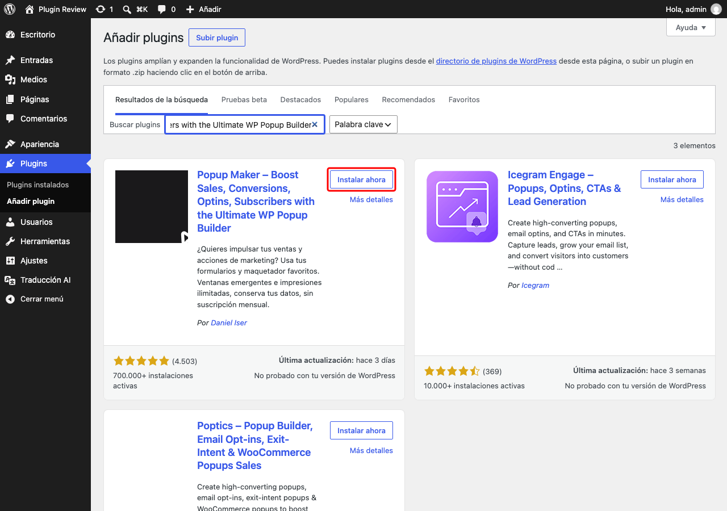The image size is (727, 511).
Task: Open Plugins menu in sidebar
Action: point(45,164)
